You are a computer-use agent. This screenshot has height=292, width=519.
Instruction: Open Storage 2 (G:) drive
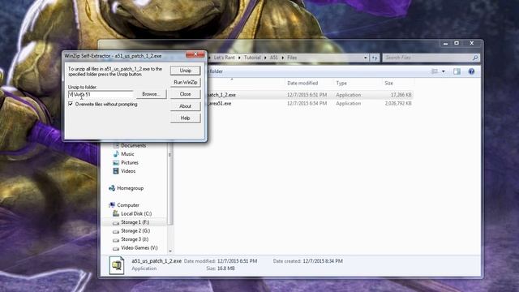(135, 230)
